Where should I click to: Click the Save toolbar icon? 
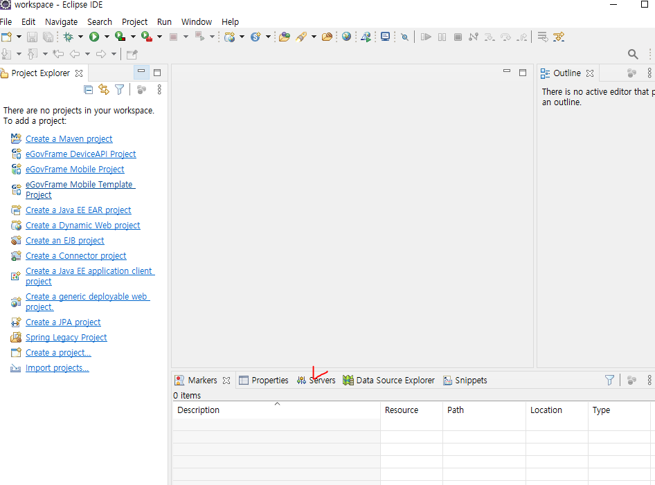click(32, 37)
